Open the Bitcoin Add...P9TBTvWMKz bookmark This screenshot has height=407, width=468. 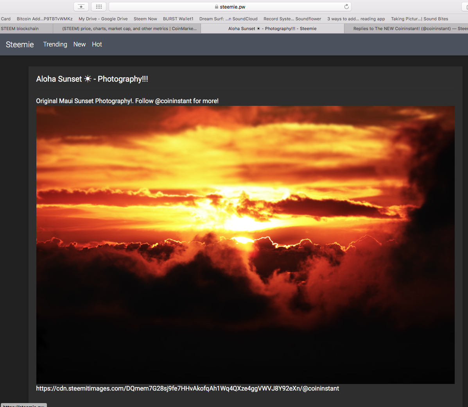pos(45,19)
